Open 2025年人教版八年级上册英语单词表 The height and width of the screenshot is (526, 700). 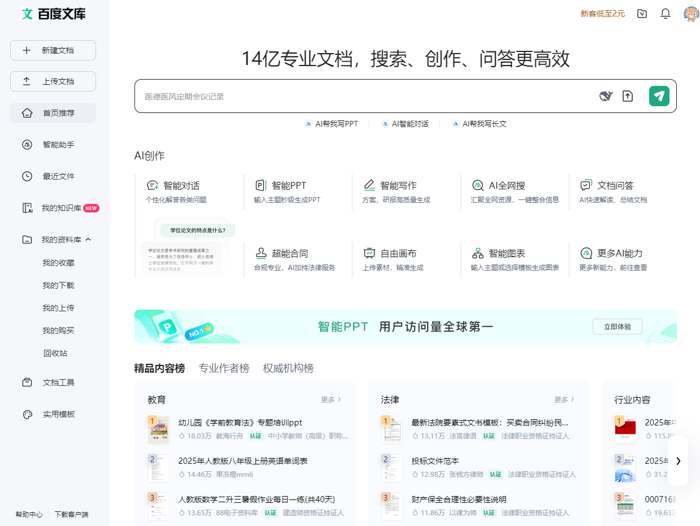(243, 461)
